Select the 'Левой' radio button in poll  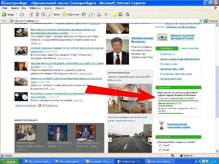[x=160, y=150]
